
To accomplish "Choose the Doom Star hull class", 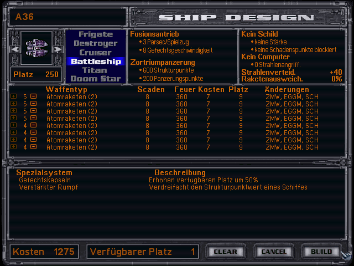I will (95, 79).
